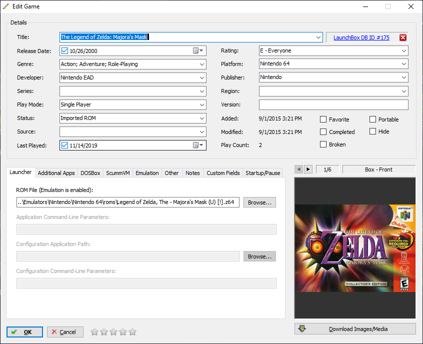Click the 1/6 image counter
Image resolution: width=423 pixels, height=344 pixels.
coord(327,169)
